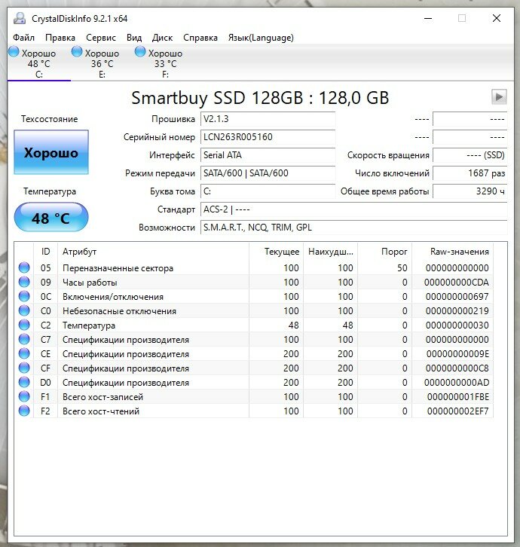This screenshot has height=547, width=520.
Task: Go to next disk with arrow button
Action: click(499, 96)
